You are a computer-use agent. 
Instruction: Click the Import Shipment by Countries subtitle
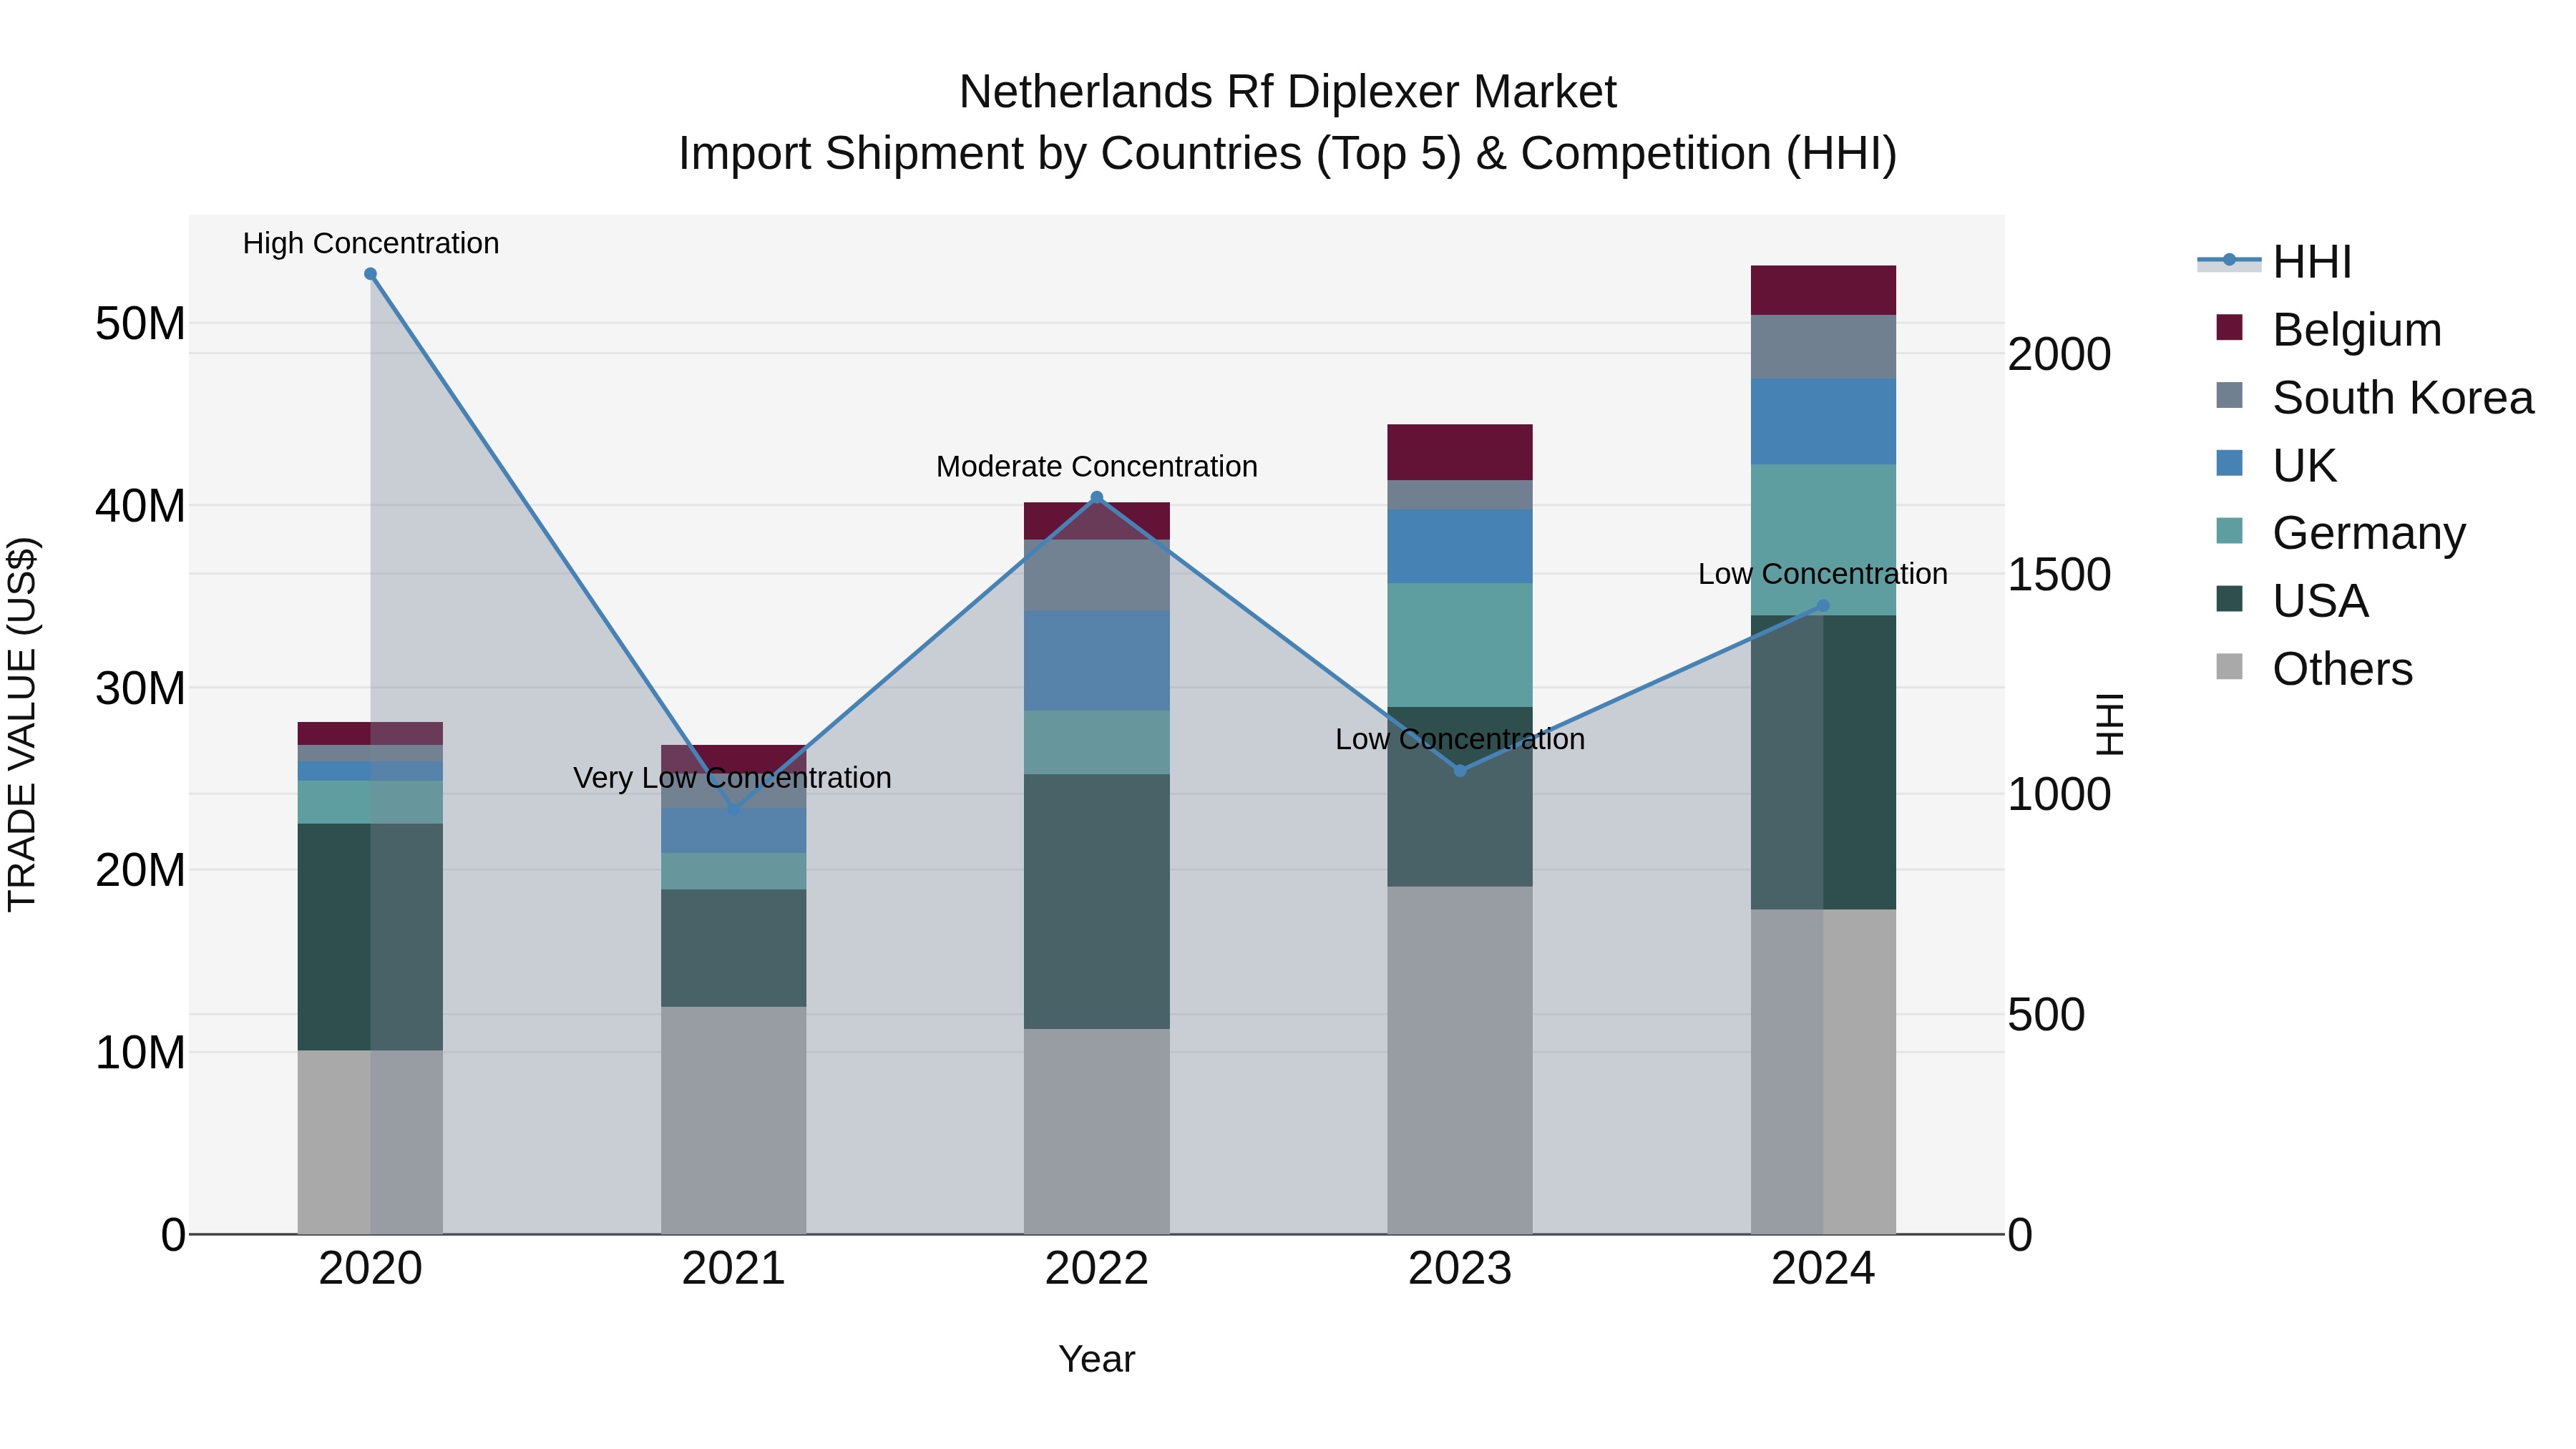pos(1288,154)
